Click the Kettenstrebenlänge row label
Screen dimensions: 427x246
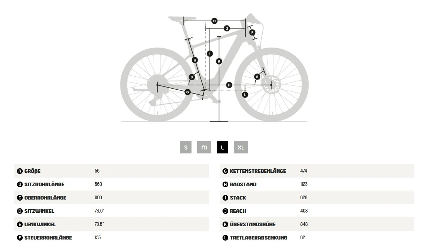(x=258, y=171)
